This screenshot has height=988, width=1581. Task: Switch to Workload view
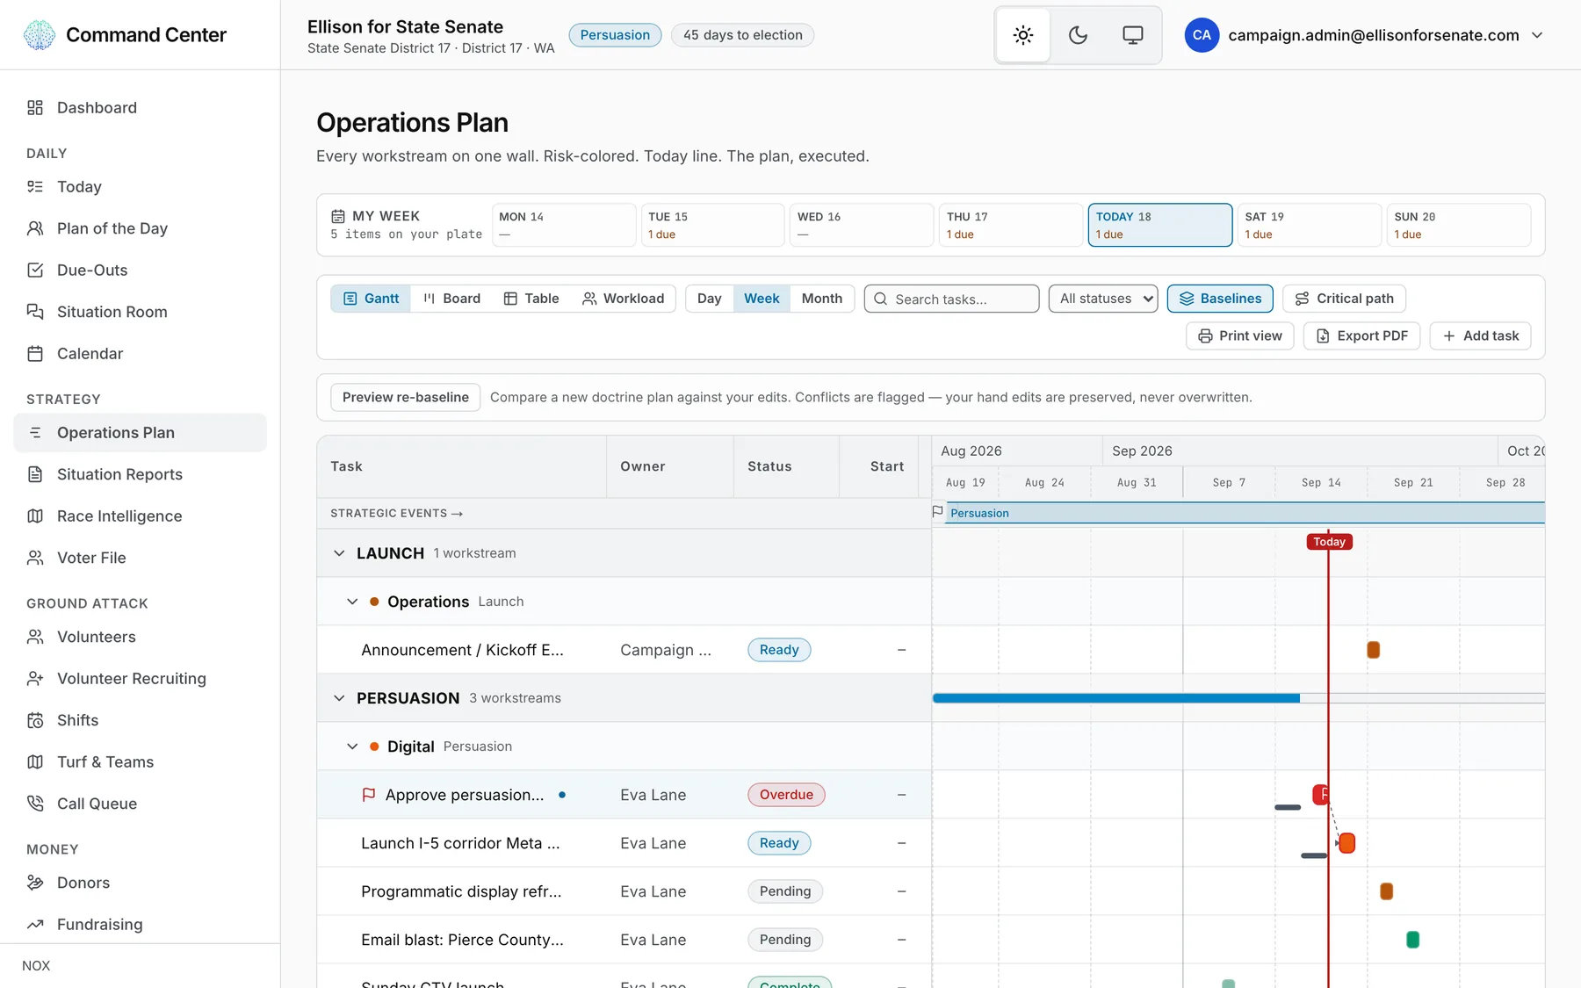[x=623, y=299]
